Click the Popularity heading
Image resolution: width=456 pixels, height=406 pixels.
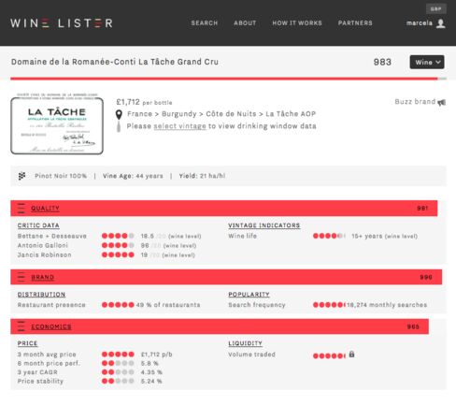coord(249,295)
